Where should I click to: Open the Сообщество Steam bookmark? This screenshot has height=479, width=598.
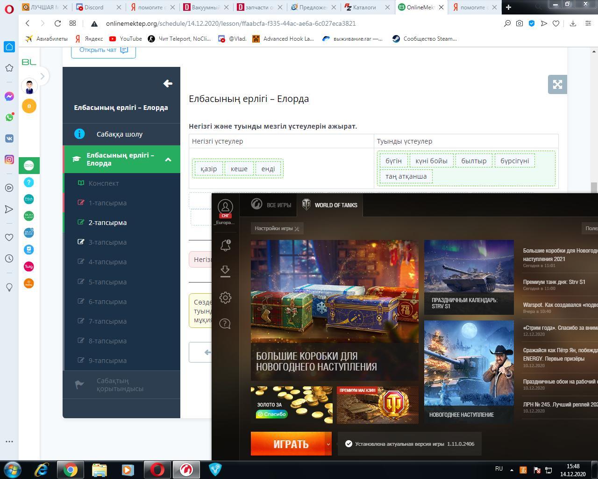click(424, 39)
